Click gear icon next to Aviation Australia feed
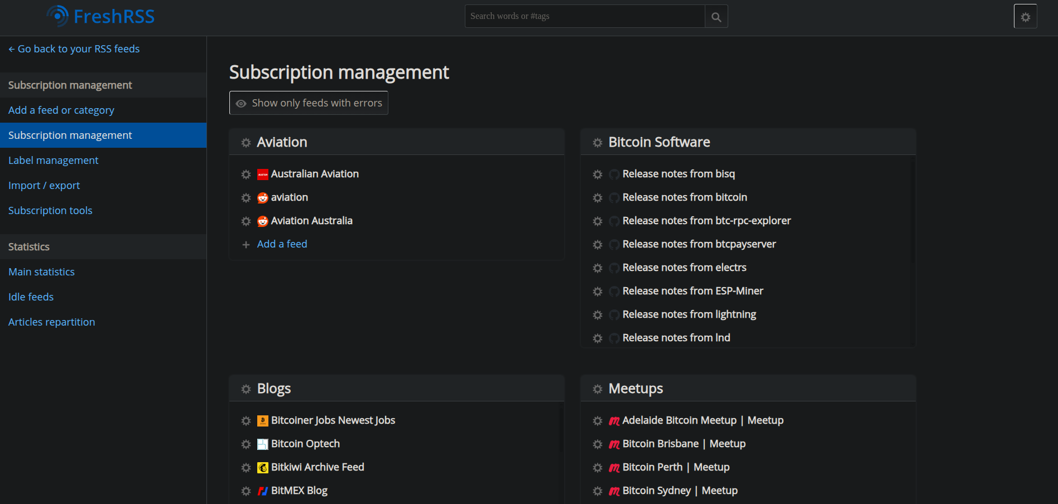The width and height of the screenshot is (1058, 504). 246,221
